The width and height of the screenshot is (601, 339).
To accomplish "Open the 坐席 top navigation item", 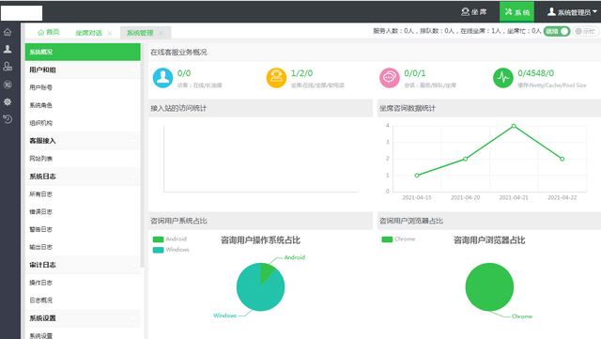I will [474, 12].
